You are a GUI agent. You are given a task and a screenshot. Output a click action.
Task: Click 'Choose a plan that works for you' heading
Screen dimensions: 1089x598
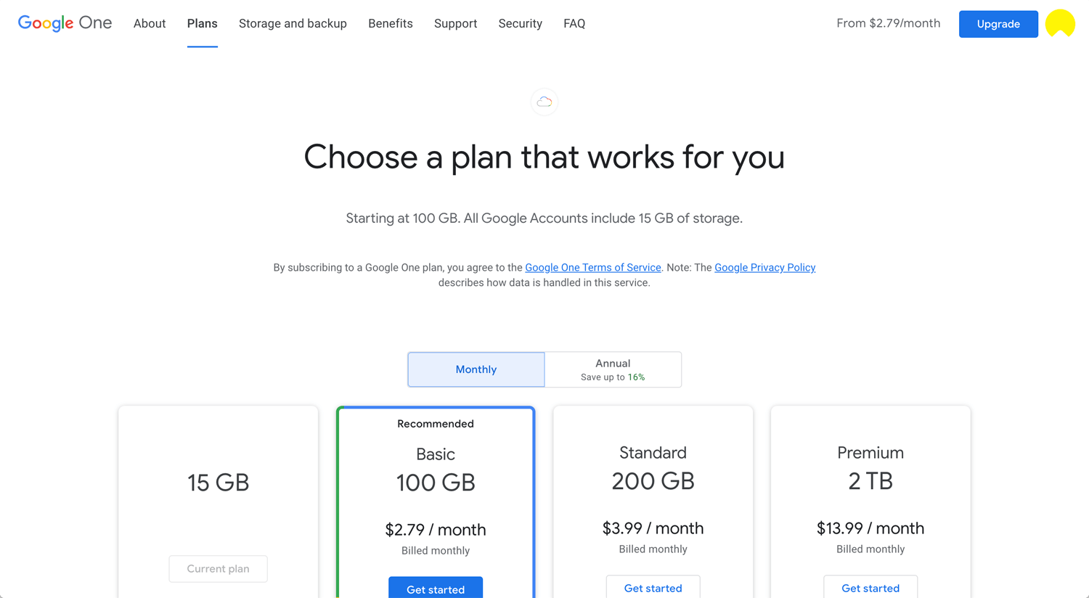[x=544, y=157]
